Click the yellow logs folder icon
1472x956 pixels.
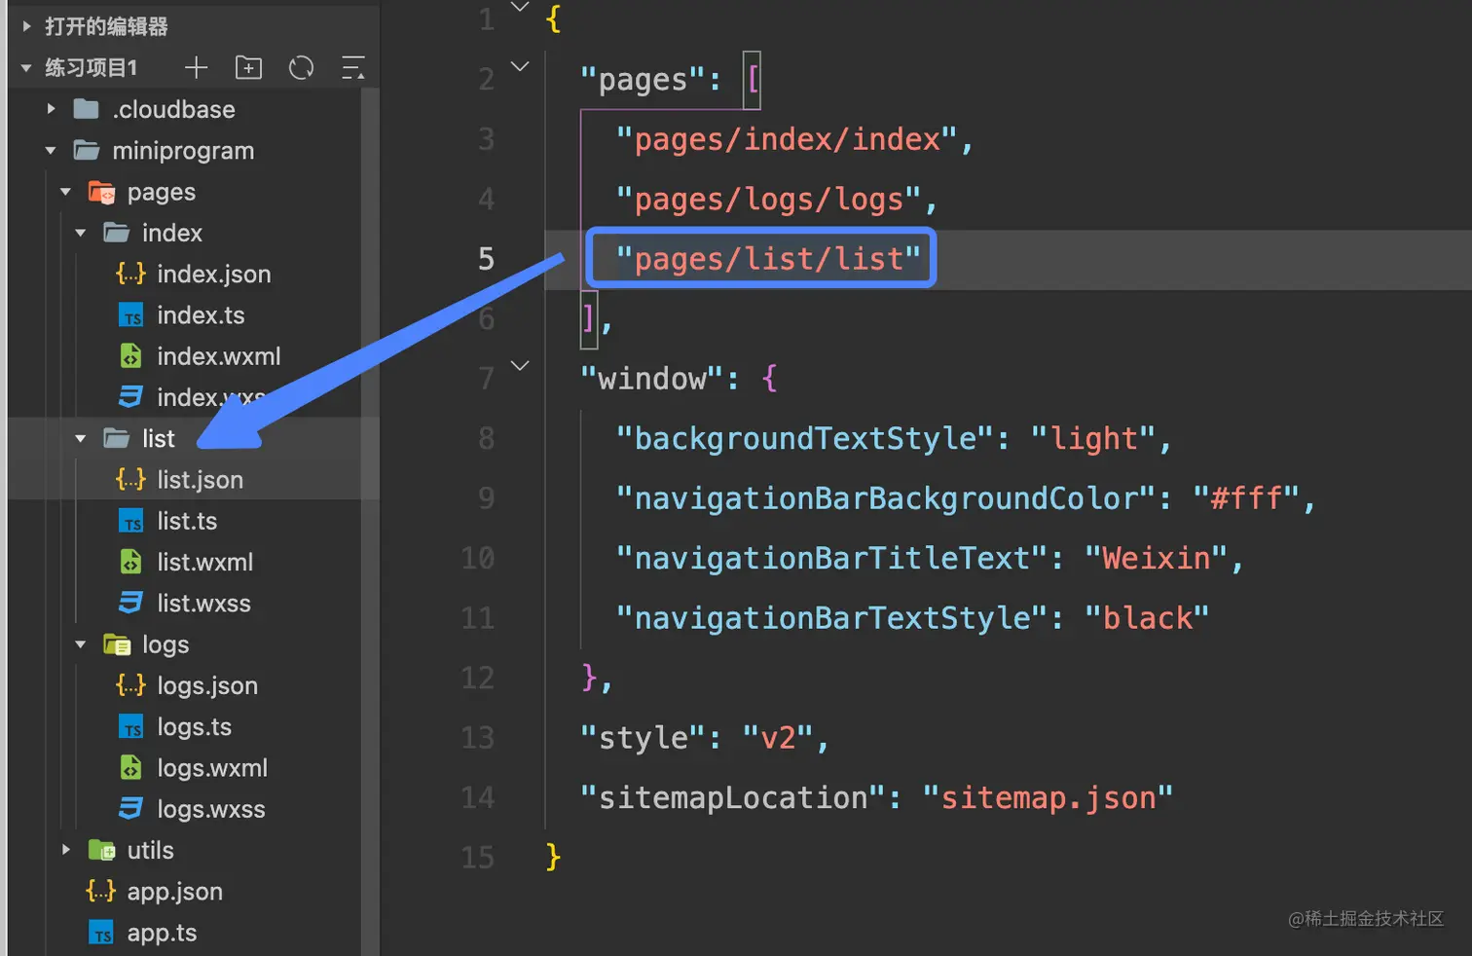117,644
